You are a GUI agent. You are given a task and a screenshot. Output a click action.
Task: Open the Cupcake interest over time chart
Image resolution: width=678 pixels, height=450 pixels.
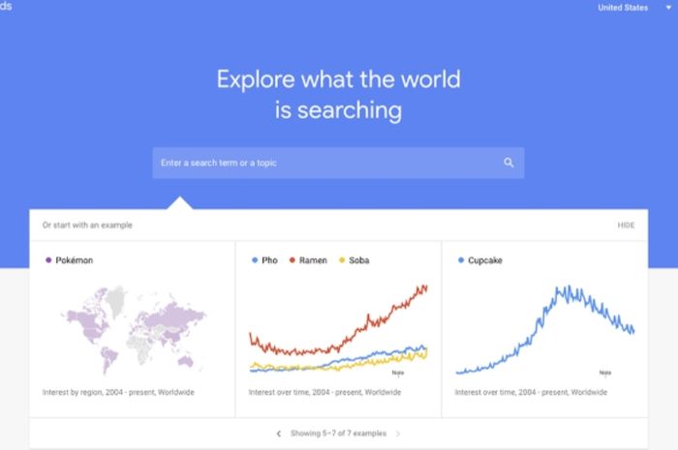point(544,329)
